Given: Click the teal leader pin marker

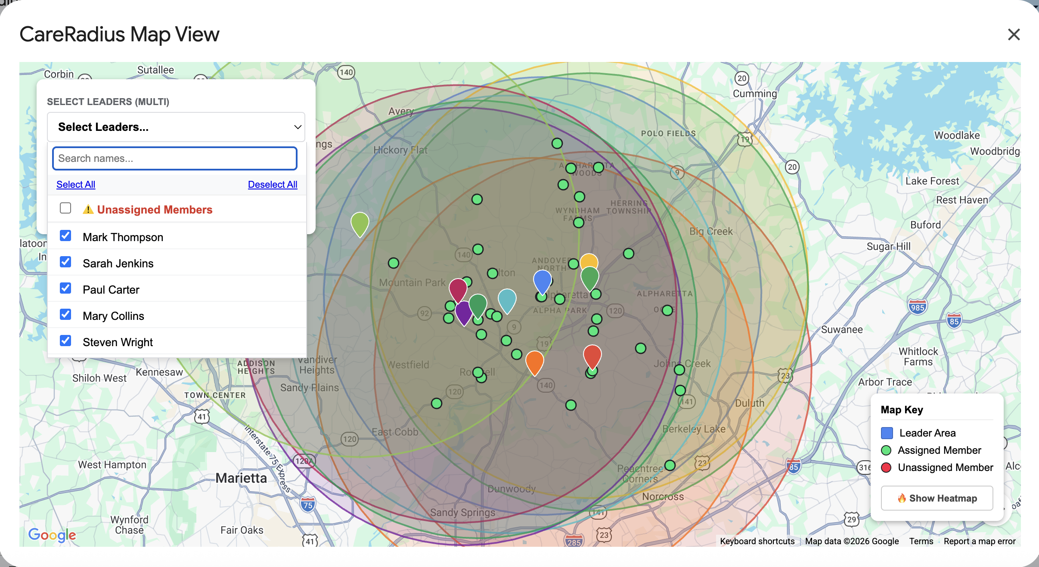Looking at the screenshot, I should (507, 301).
